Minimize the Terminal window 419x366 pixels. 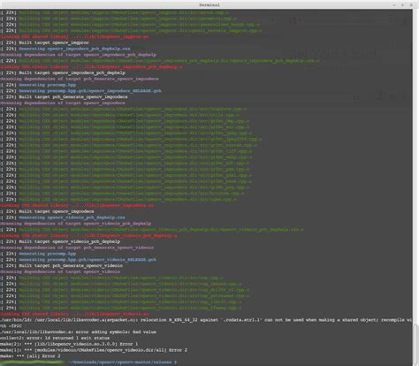(394, 4)
